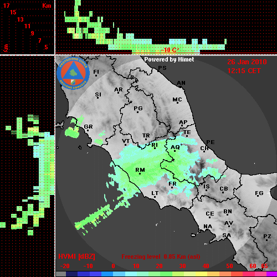This screenshot has width=277, height=277.
Task: Click the AQ city marker
Action: pyautogui.click(x=175, y=151)
